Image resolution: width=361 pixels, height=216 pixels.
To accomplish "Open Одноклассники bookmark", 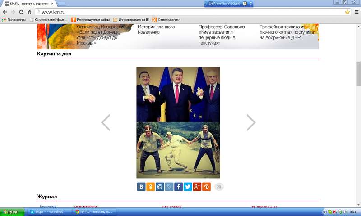I will point(167,20).
